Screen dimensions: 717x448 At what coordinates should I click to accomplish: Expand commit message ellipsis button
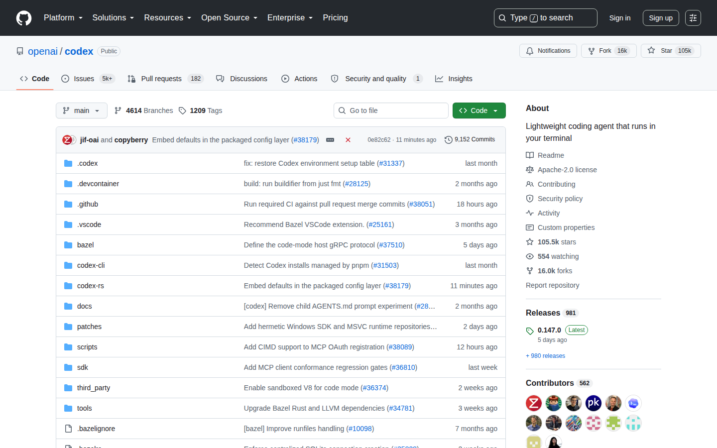point(330,140)
